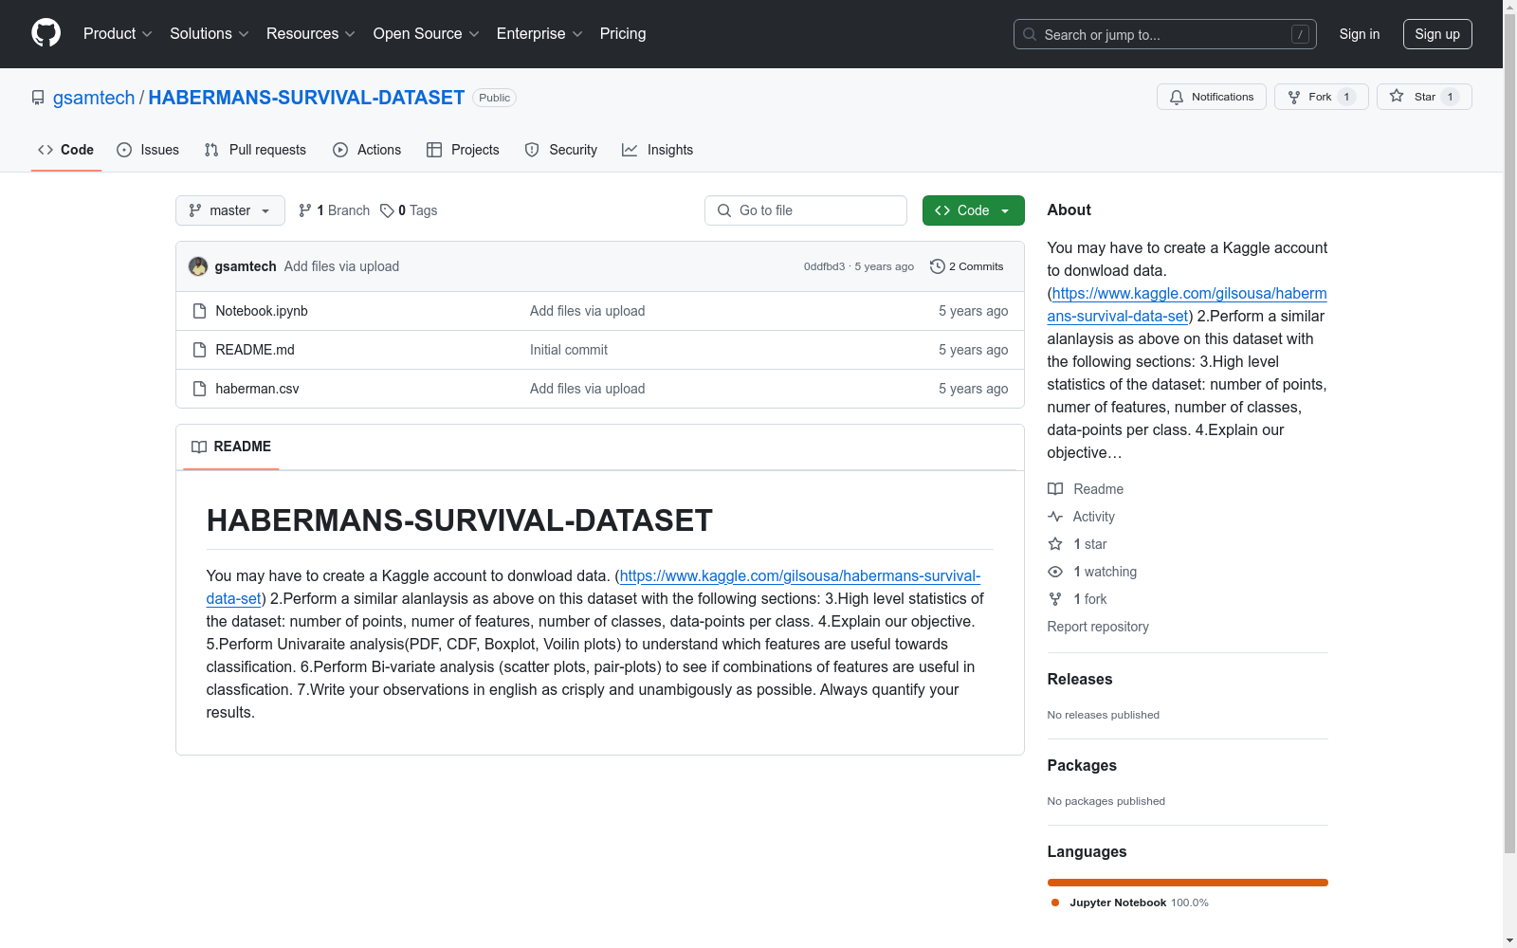Click the branch icon next to 1 Branch
The width and height of the screenshot is (1517, 948).
[305, 210]
